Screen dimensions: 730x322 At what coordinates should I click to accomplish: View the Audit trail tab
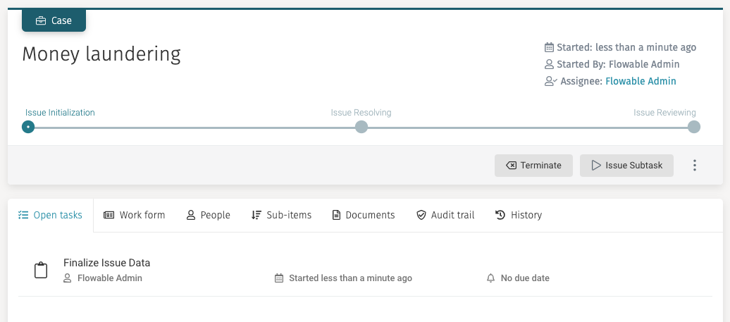click(445, 215)
